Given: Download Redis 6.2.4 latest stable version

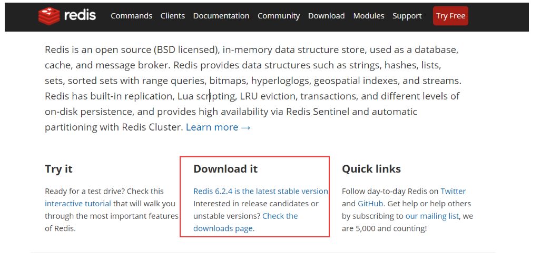Looking at the screenshot, I should click(x=261, y=192).
